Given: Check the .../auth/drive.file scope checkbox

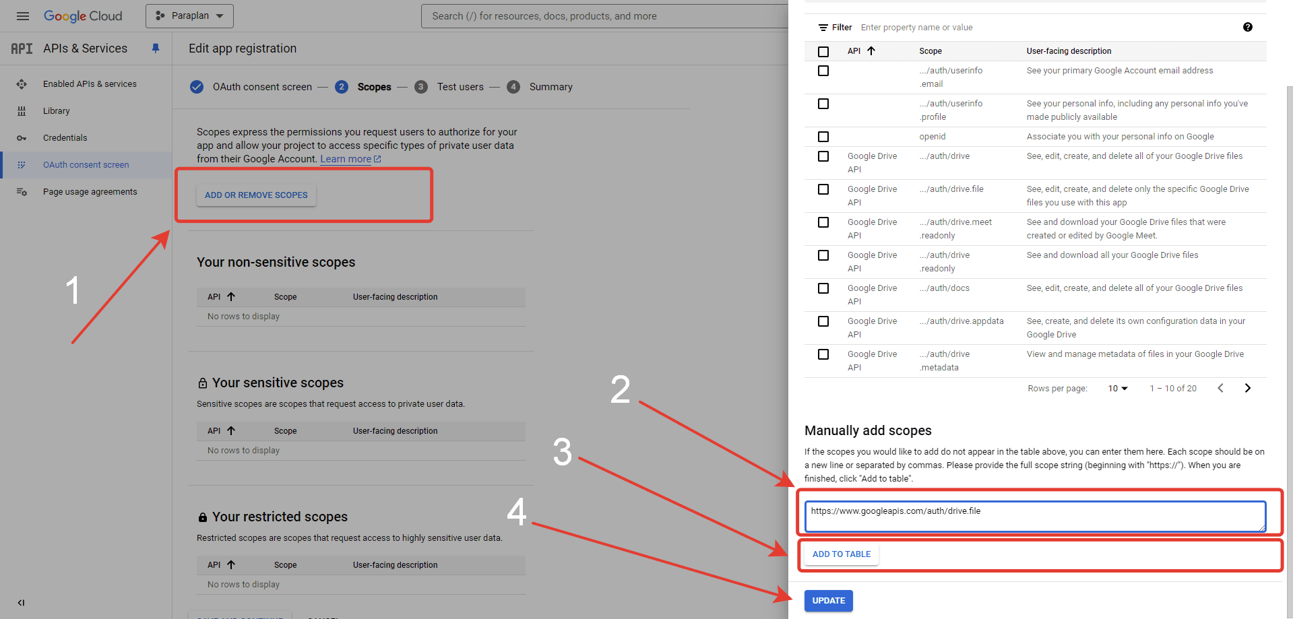Looking at the screenshot, I should click(x=823, y=189).
